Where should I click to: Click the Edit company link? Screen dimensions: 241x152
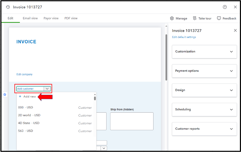24,74
